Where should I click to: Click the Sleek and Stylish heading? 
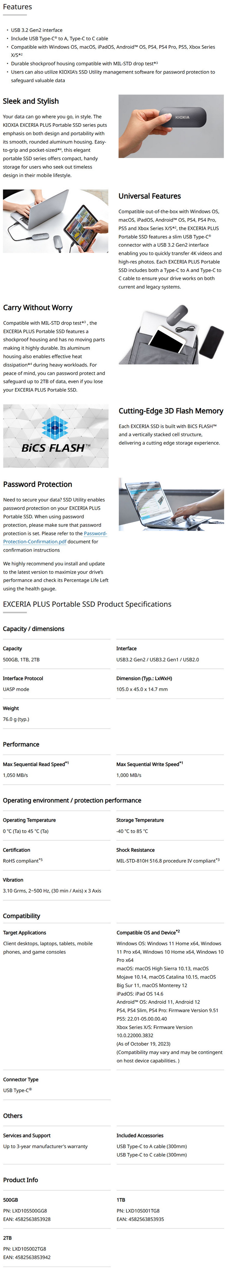tap(31, 101)
